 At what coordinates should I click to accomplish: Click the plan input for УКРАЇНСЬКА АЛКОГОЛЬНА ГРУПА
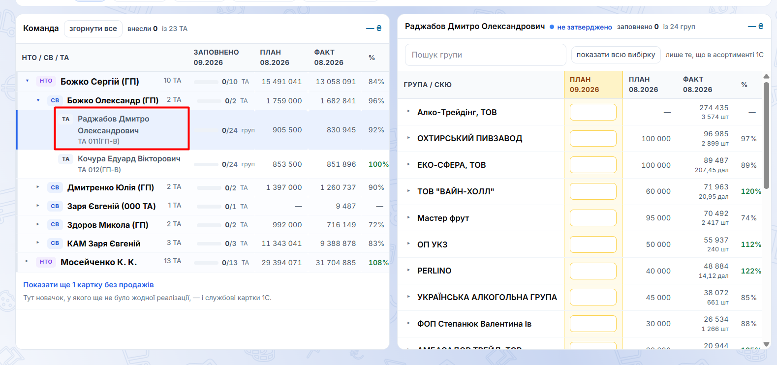coord(593,297)
